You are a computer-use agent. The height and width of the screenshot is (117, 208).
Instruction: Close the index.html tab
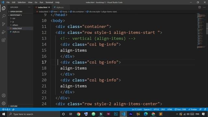coord(49,7)
